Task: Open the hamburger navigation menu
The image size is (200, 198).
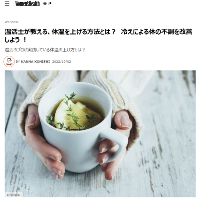Action: [x=7, y=3]
